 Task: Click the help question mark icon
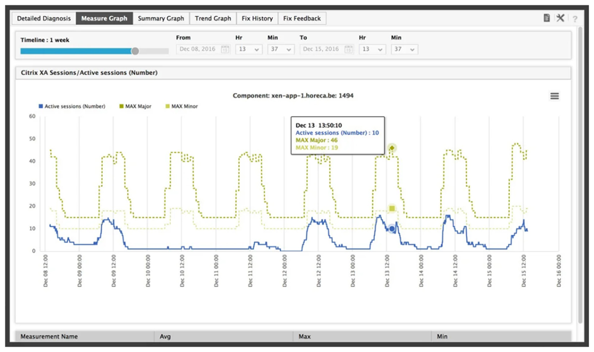pyautogui.click(x=575, y=19)
